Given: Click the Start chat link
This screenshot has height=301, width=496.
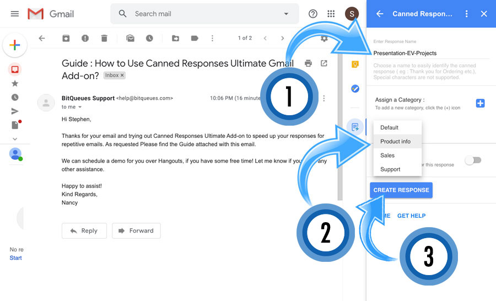Looking at the screenshot, I should [15, 258].
